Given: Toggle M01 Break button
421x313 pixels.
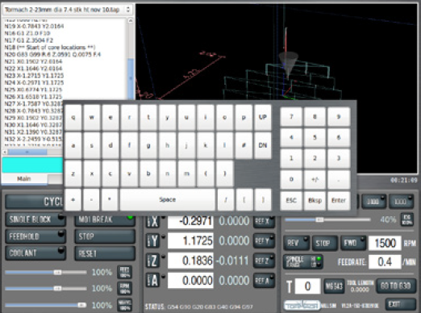Looking at the screenshot, I should click(x=105, y=219).
